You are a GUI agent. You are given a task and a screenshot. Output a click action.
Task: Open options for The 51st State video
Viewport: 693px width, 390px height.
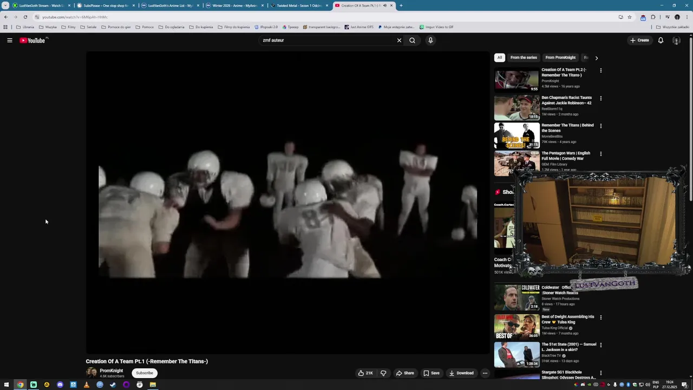[x=600, y=345]
